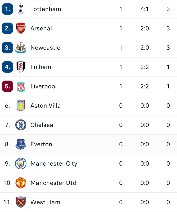Click the Aston Villa team name
Viewport: 177px width, 212px height.
point(46,105)
